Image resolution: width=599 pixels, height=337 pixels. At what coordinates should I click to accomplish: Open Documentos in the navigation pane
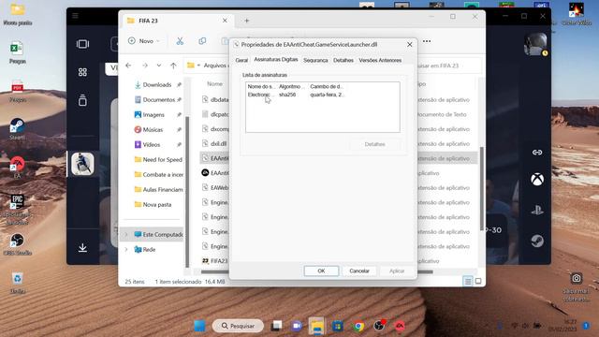pos(158,100)
